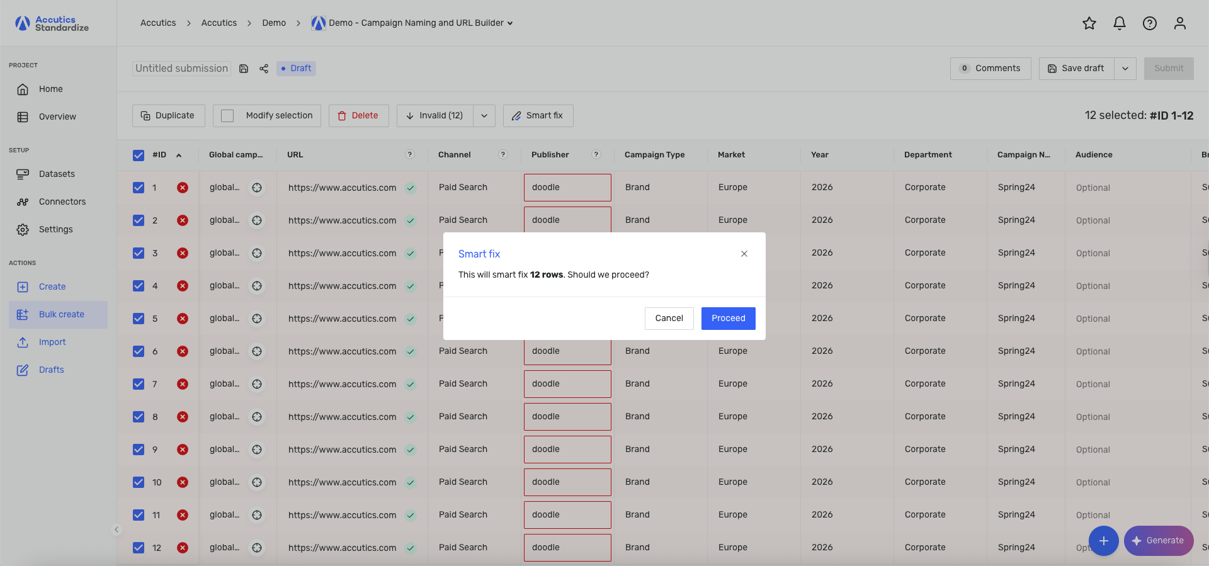Click the share icon beside Untitled submission
The height and width of the screenshot is (566, 1209).
(264, 69)
